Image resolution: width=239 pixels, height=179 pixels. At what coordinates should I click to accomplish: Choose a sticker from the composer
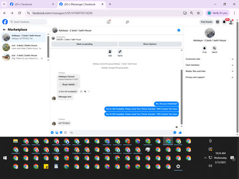(61, 133)
